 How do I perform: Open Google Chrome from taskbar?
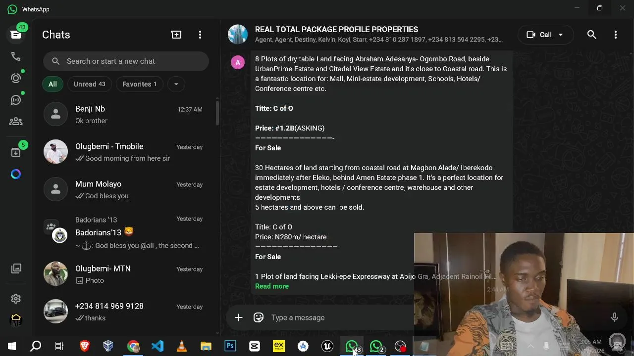pos(133,346)
